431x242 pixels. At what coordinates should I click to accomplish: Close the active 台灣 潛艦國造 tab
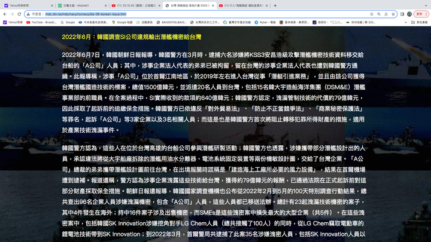(213, 5)
